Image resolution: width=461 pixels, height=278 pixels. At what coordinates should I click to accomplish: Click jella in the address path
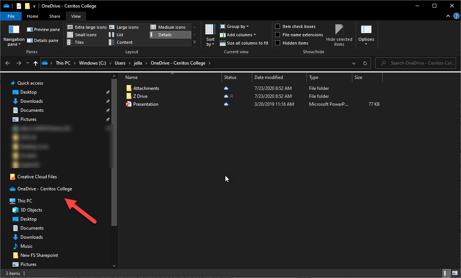click(x=138, y=63)
